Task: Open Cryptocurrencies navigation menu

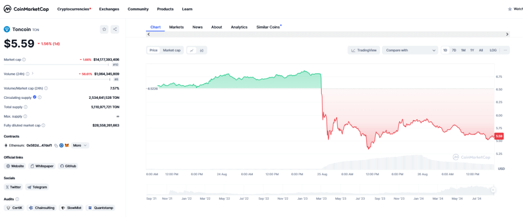Action: (74, 9)
